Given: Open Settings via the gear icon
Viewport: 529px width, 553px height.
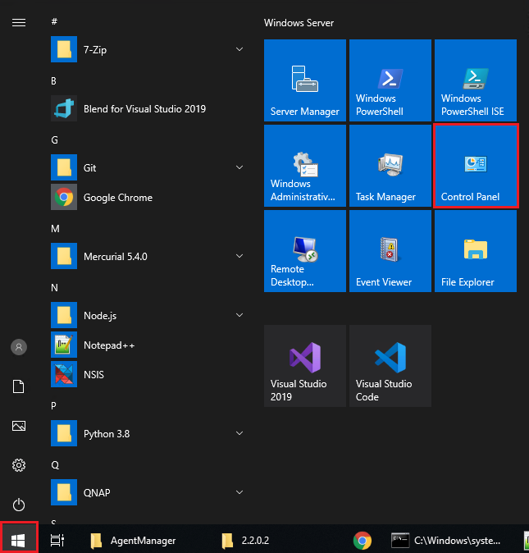Looking at the screenshot, I should tap(19, 465).
